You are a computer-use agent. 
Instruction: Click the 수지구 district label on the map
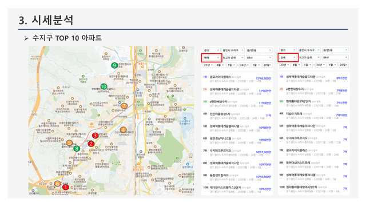(x=66, y=87)
